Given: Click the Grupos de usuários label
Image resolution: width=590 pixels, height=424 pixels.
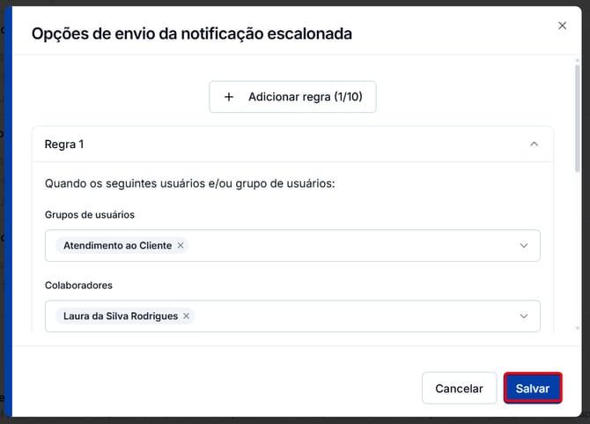Looking at the screenshot, I should (x=90, y=214).
